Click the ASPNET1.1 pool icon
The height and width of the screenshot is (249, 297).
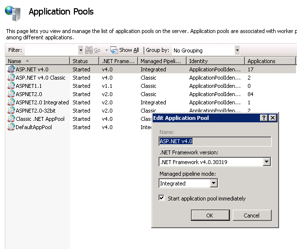(11, 86)
